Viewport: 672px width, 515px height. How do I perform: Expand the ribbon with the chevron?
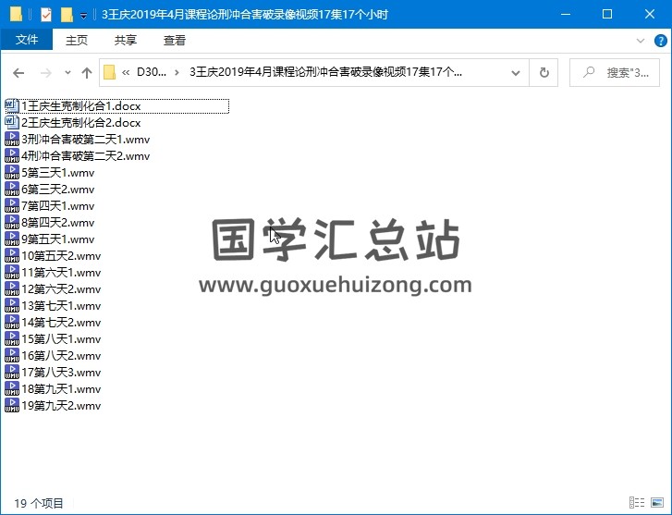coord(641,41)
